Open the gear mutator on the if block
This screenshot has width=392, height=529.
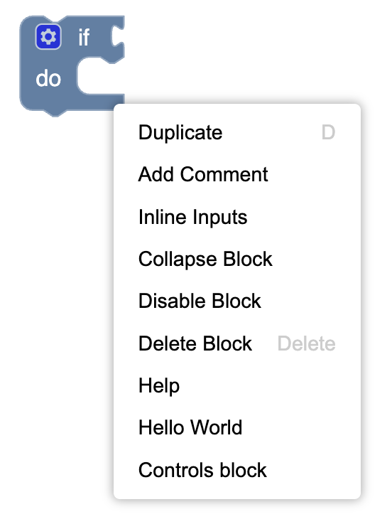pyautogui.click(x=48, y=37)
